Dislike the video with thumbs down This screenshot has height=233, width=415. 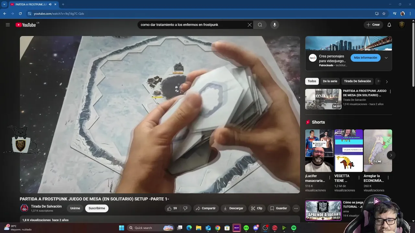click(185, 208)
